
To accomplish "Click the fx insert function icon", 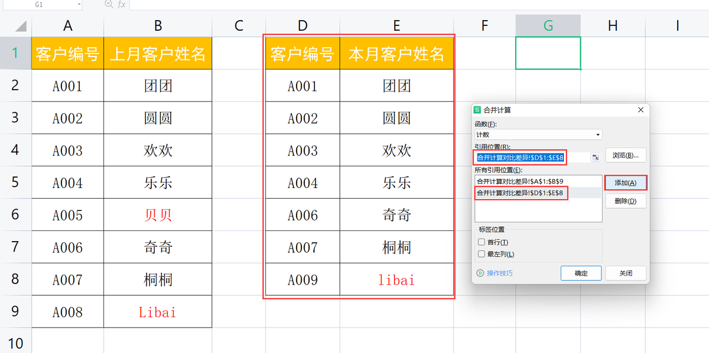I will point(122,4).
